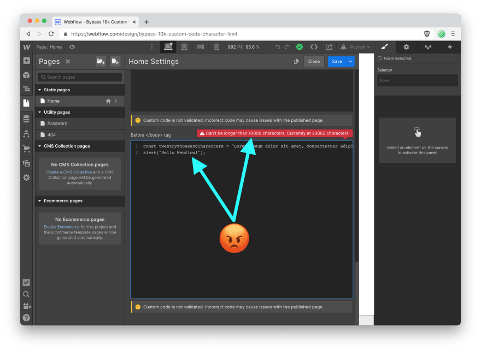Click the blue Save button
The image size is (481, 352).
coord(337,61)
